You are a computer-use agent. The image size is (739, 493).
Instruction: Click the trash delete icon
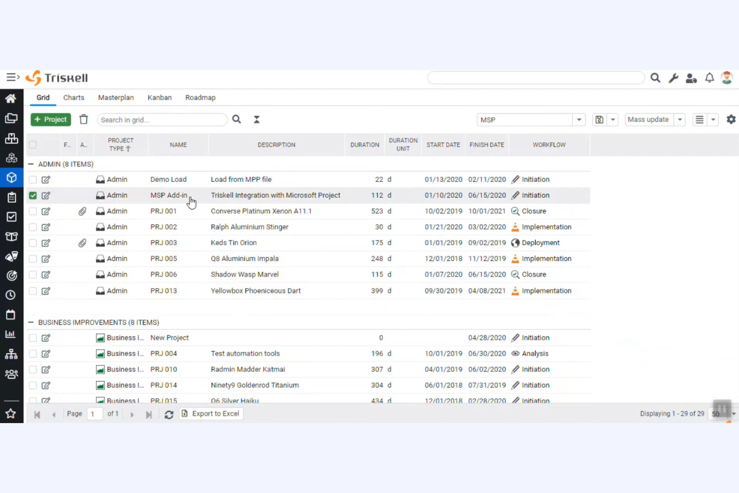click(x=84, y=119)
